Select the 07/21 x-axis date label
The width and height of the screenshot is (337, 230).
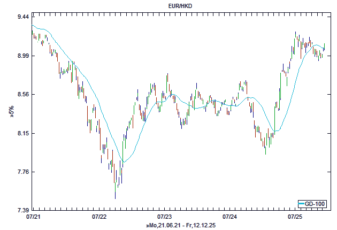[33, 217]
